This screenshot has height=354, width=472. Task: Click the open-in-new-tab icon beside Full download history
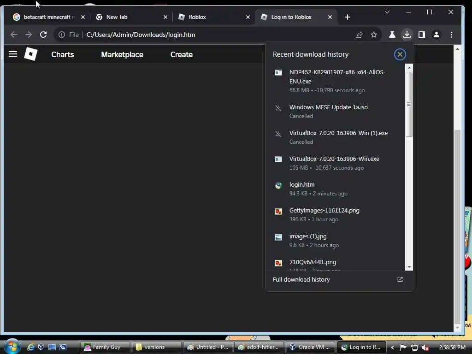pos(400,279)
